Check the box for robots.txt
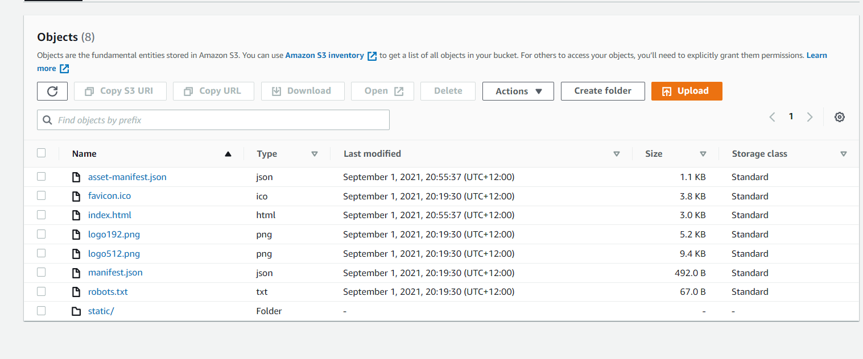 41,291
